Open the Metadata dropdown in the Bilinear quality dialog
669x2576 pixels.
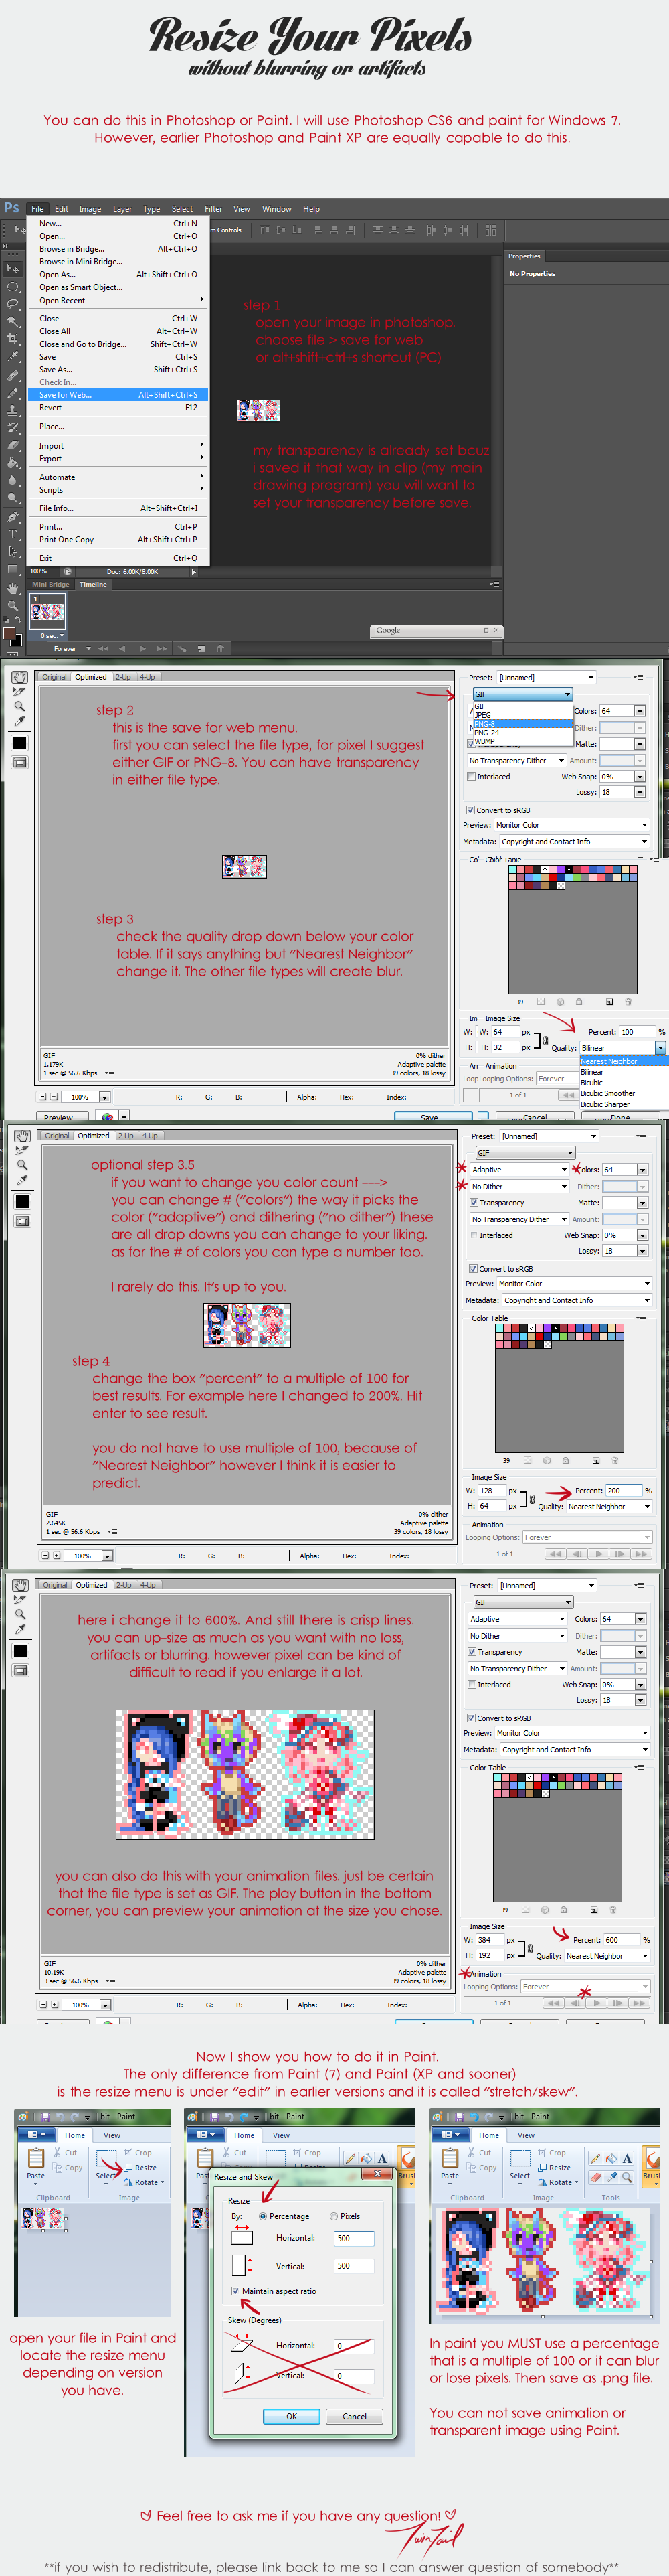point(575,842)
